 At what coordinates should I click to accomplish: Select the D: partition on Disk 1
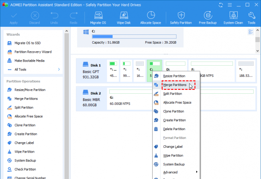tap(175, 66)
